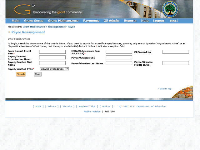This screenshot has height=150, width=200.
Task: Open the Security footer link
Action: tap(67, 106)
